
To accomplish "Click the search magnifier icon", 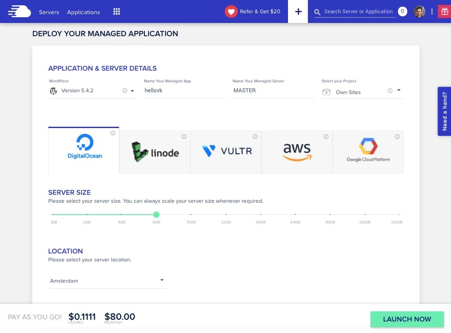I will (317, 12).
